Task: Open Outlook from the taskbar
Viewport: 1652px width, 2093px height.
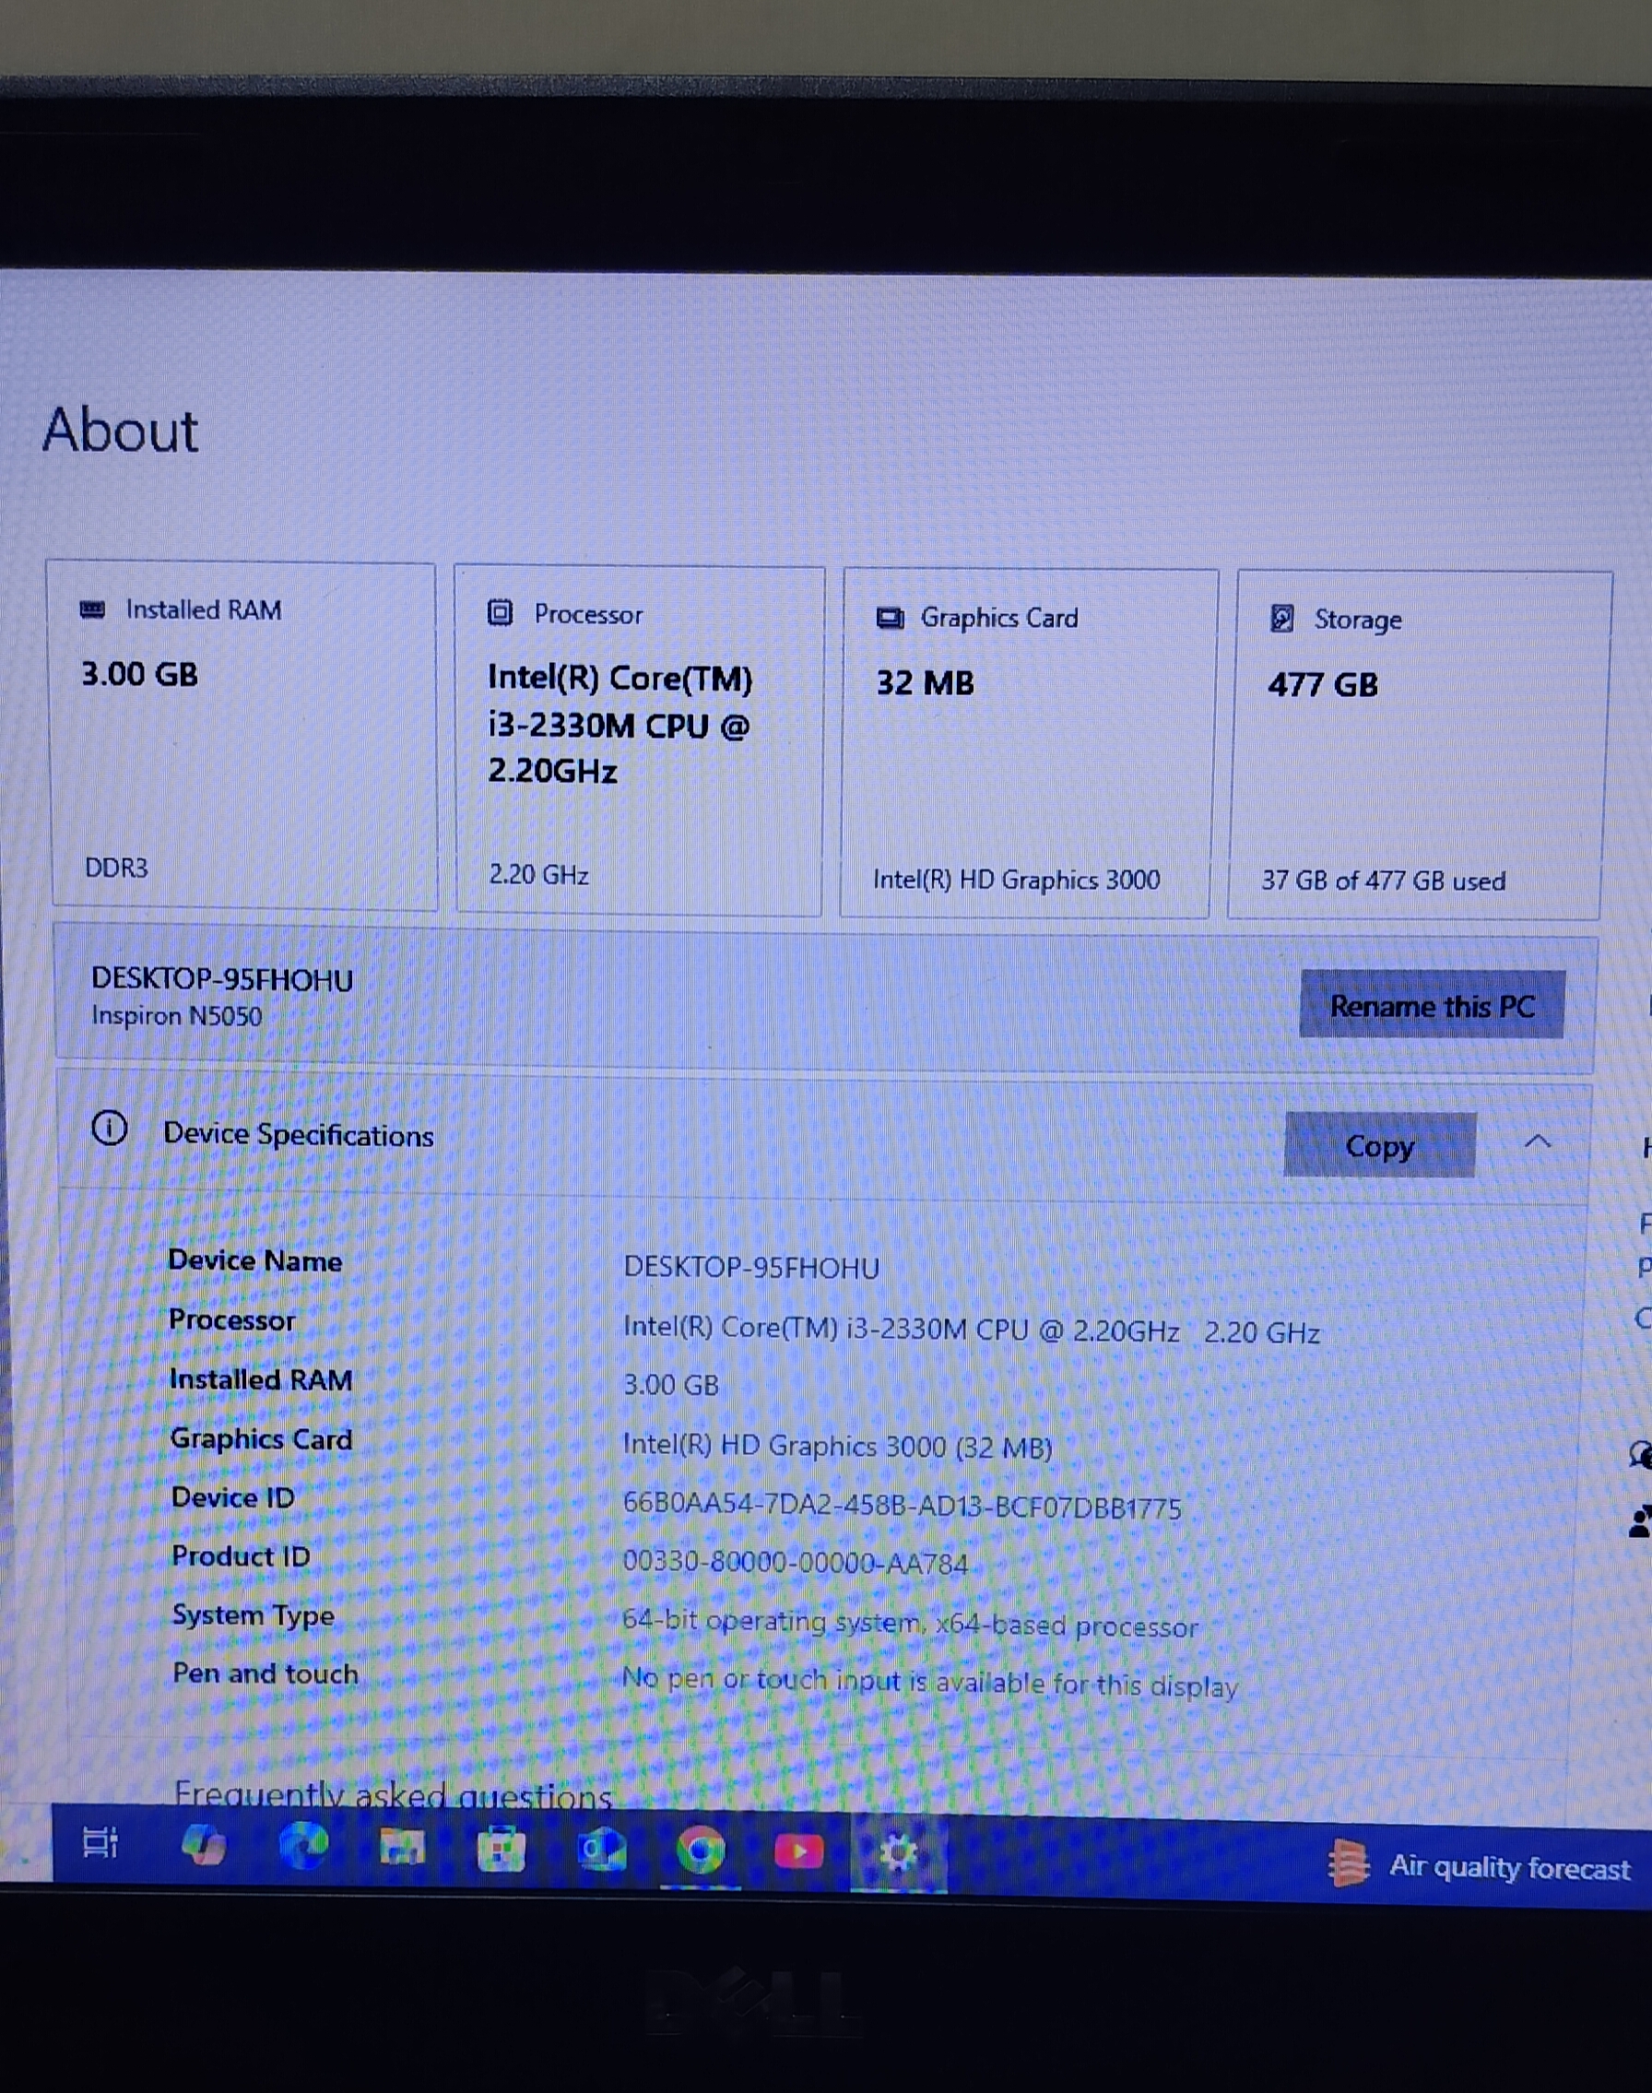Action: pyautogui.click(x=602, y=1851)
